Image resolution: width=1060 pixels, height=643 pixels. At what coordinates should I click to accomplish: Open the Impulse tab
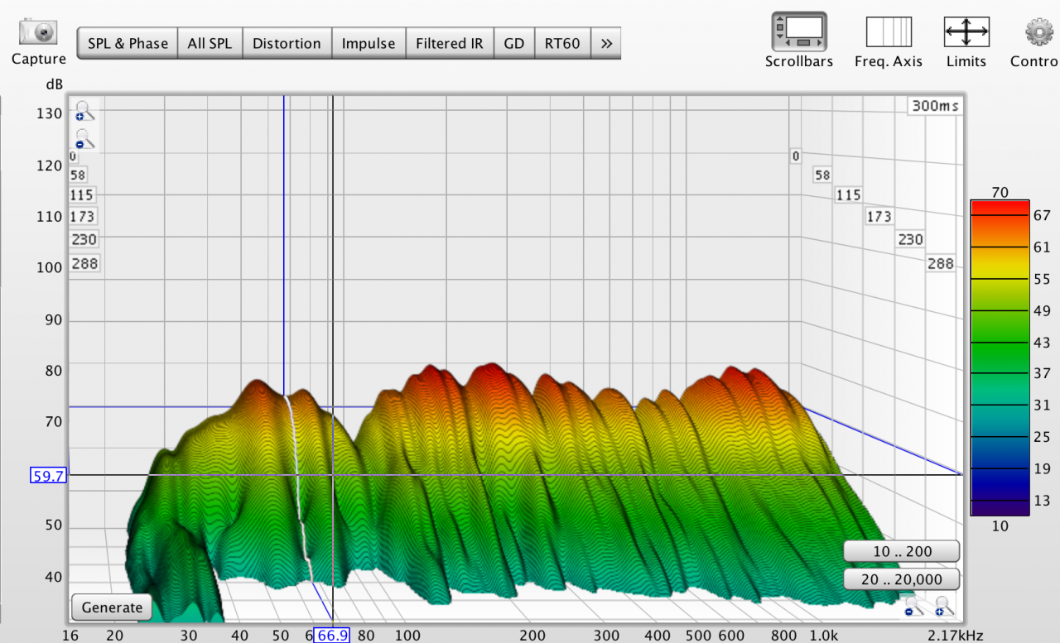coord(369,43)
